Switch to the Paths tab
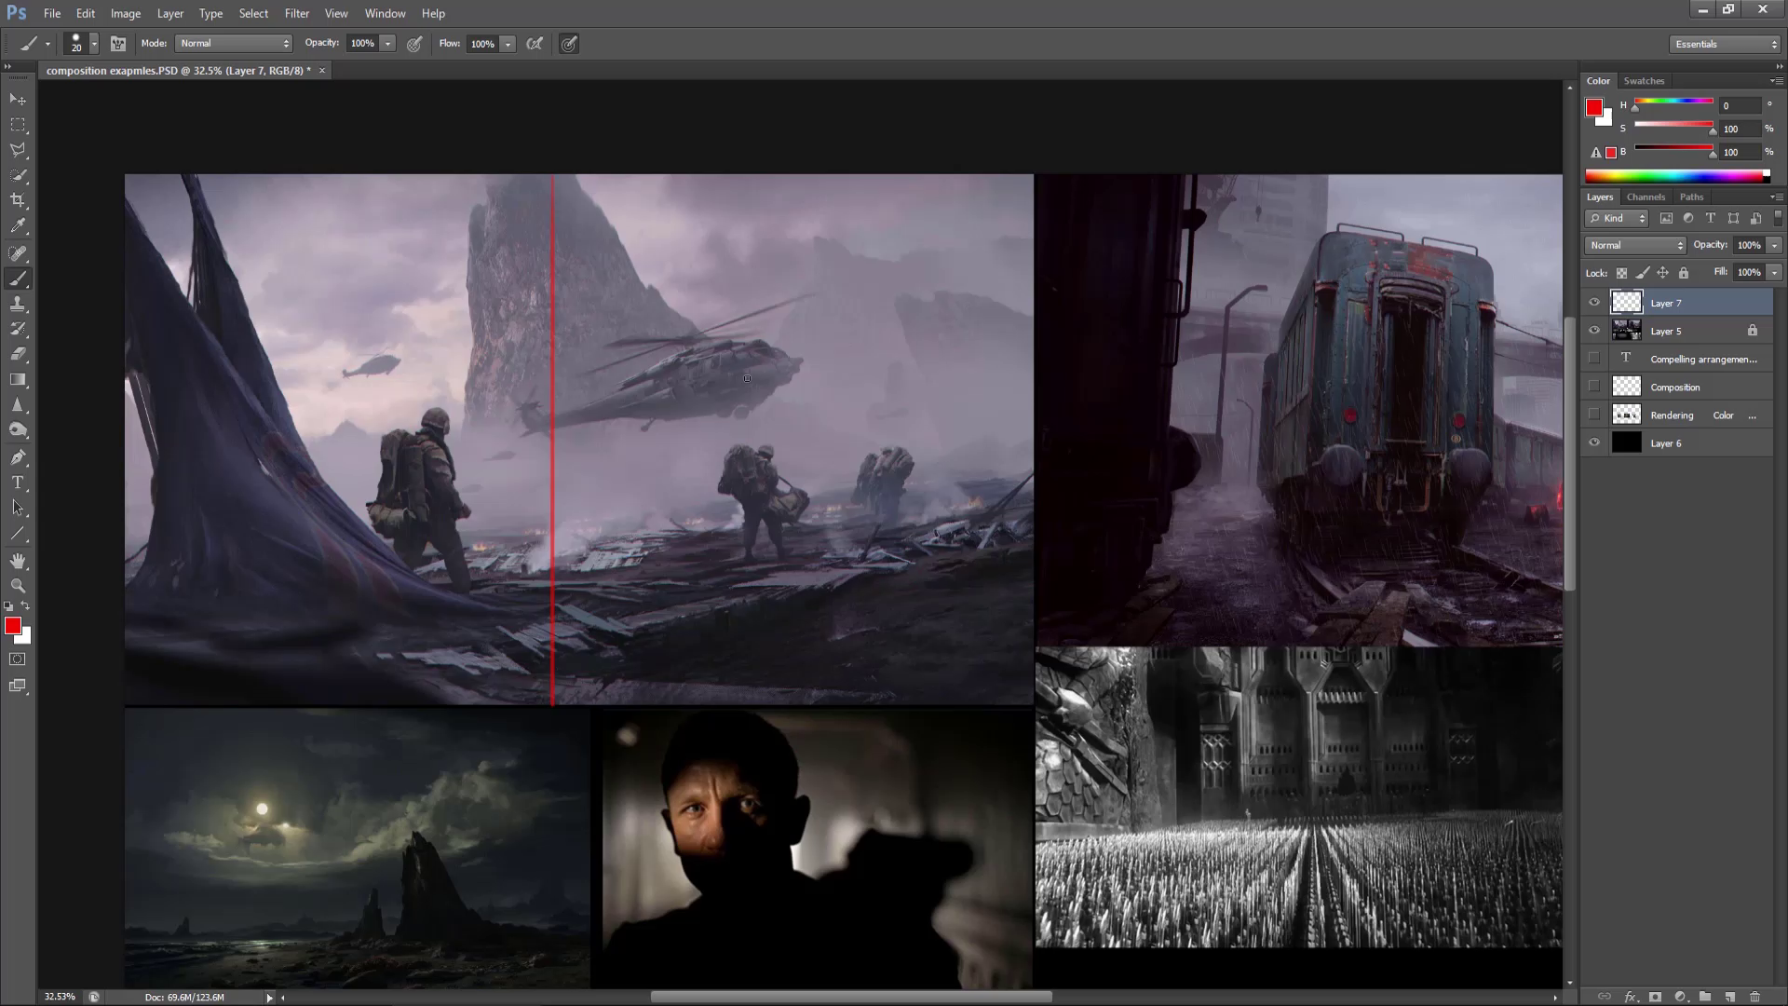The image size is (1788, 1006). pos(1691,197)
